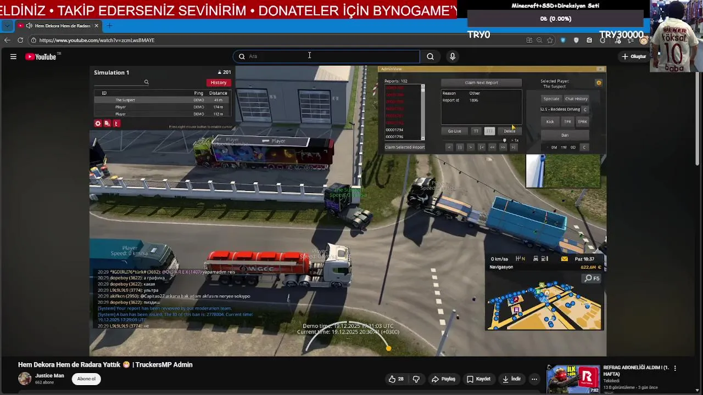The width and height of the screenshot is (703, 395).
Task: Click the Delete button in AdminView
Action: coord(510,131)
